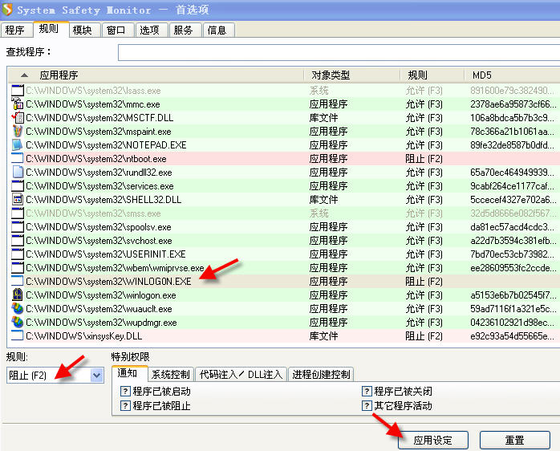Toggle the 程序已被启动 notification checkbox
The width and height of the screenshot is (560, 451).
click(125, 392)
